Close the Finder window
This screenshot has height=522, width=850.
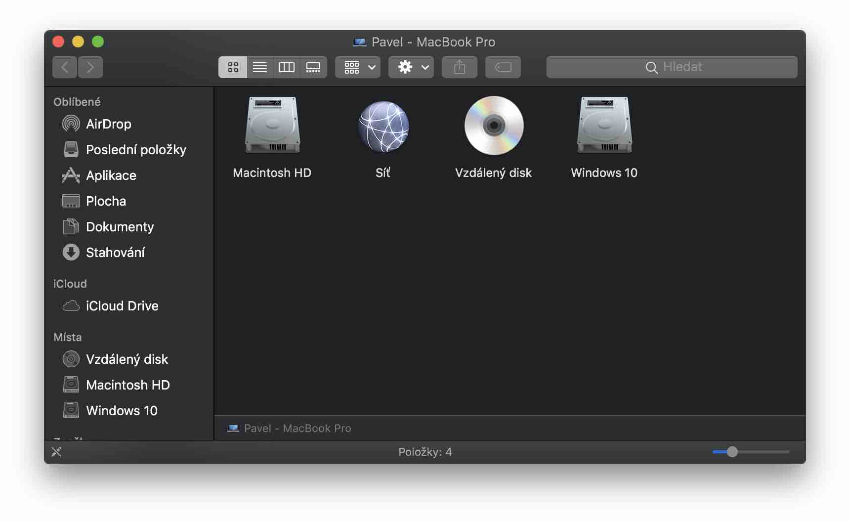[58, 42]
